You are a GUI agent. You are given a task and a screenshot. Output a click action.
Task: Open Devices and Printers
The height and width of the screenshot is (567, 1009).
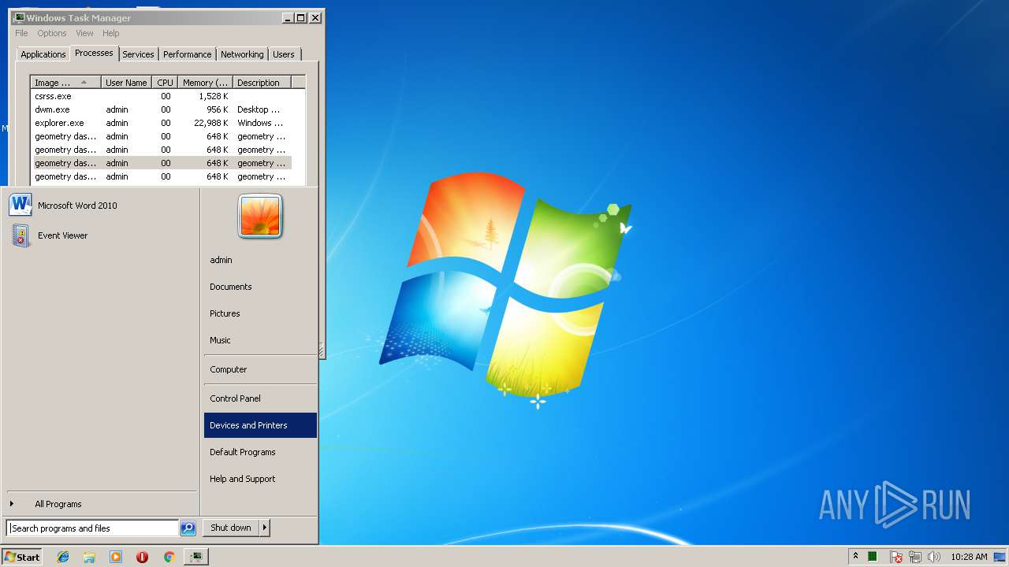point(260,425)
